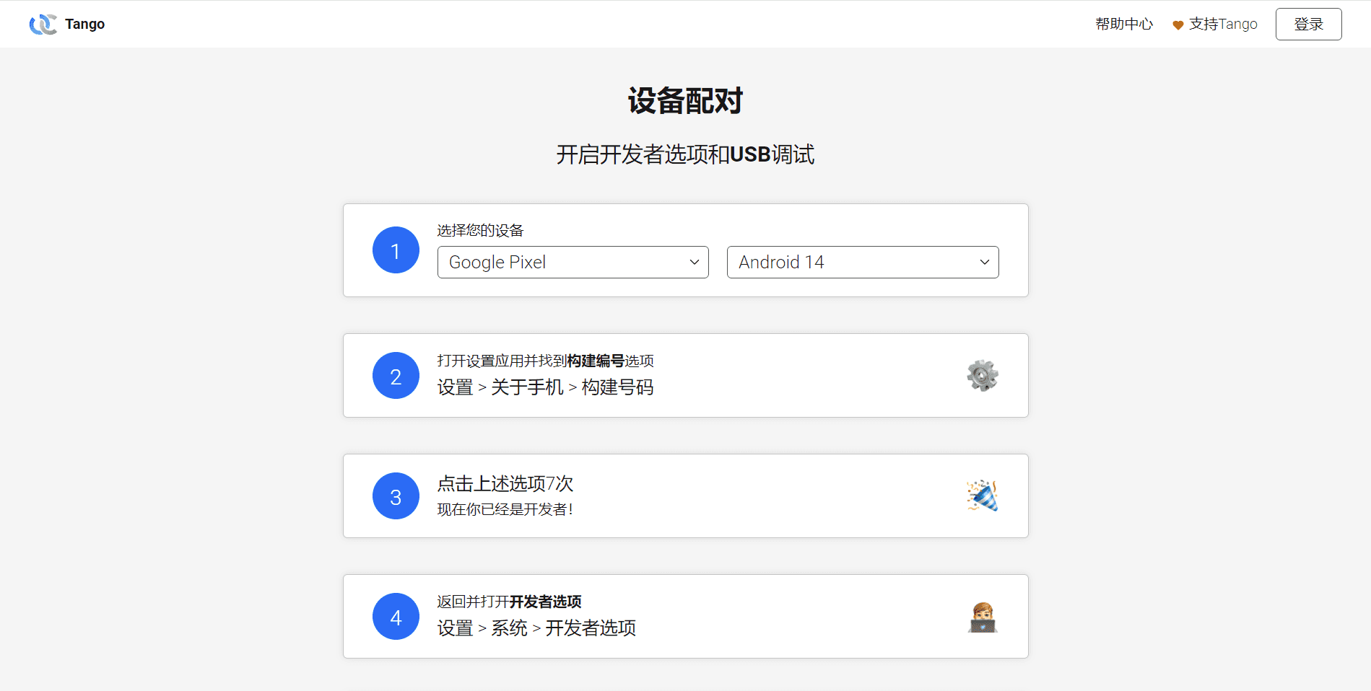This screenshot has height=691, width=1371.
Task: Click the Tango logo icon
Action: [x=43, y=24]
